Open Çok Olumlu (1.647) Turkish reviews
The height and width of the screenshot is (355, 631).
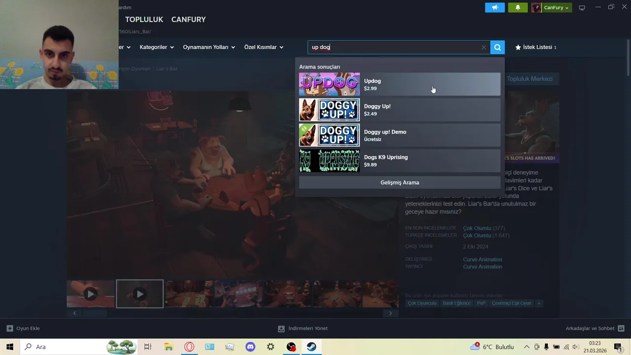coord(486,236)
